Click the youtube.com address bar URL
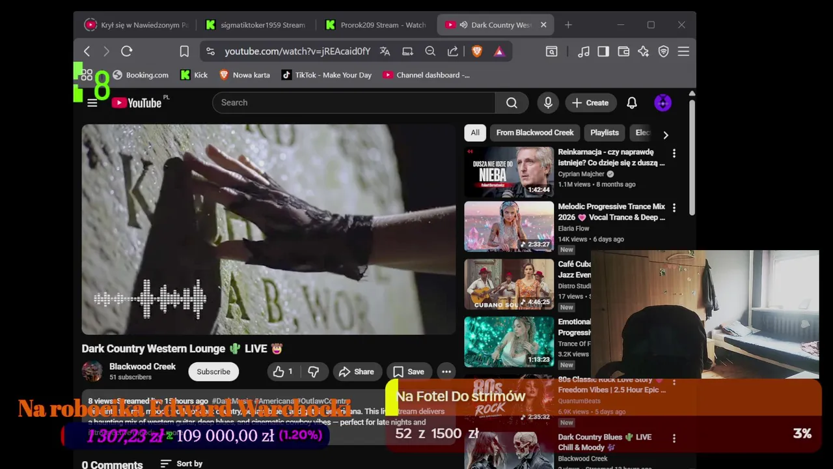The image size is (833, 469). pos(297,51)
